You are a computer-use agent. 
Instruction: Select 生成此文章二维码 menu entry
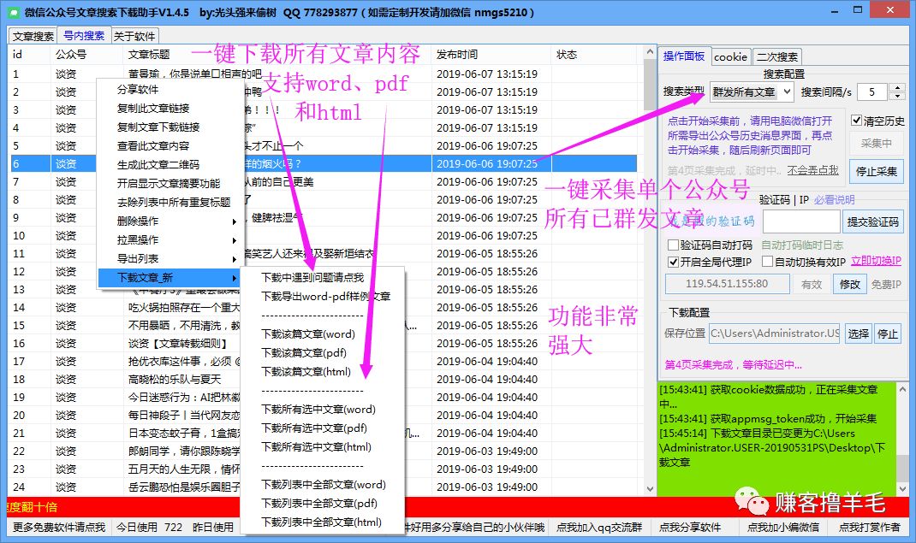(x=170, y=164)
